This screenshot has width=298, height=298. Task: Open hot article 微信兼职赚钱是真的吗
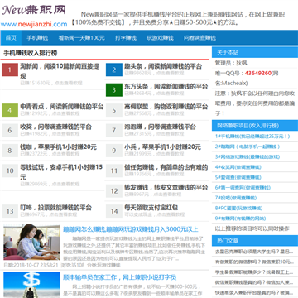254,282
